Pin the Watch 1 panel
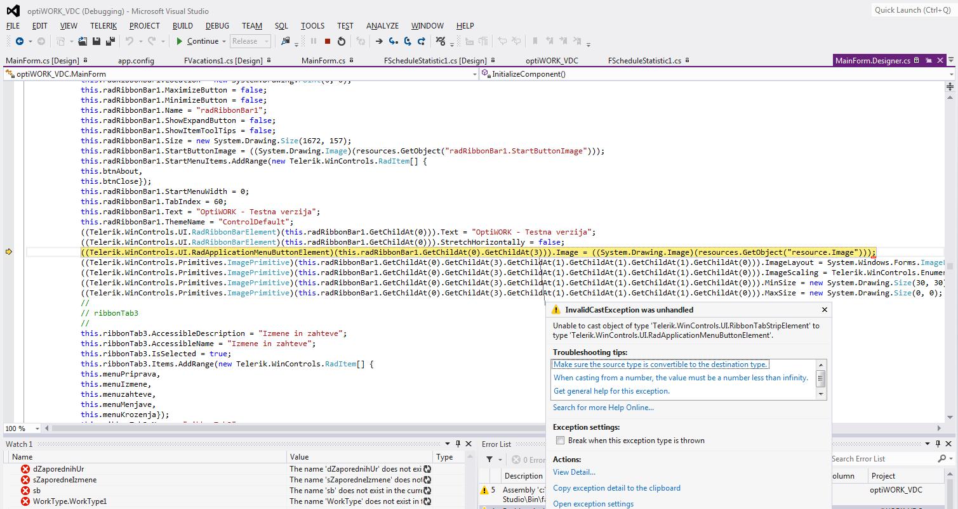The image size is (958, 509). point(458,444)
